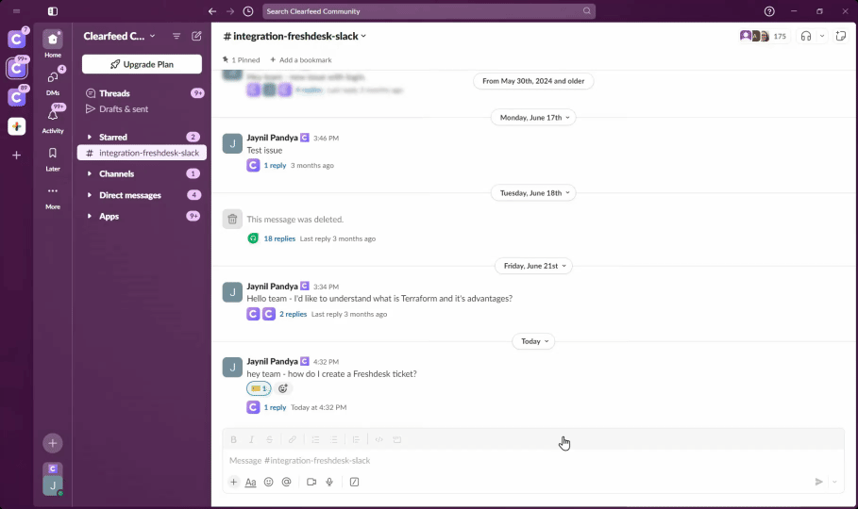Open the Monday, June 17th date dropdown
Viewport: 858px width, 509px height.
(532, 118)
